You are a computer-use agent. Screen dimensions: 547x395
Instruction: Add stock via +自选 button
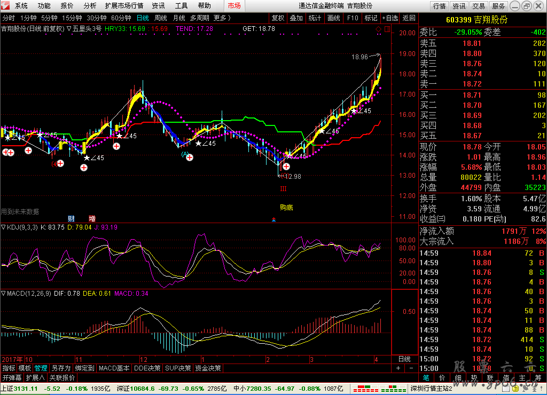[390, 18]
